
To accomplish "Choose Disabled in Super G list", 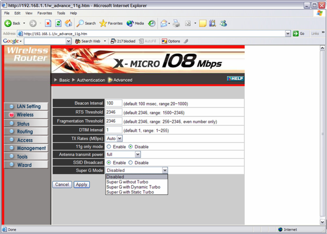I will (x=137, y=177).
